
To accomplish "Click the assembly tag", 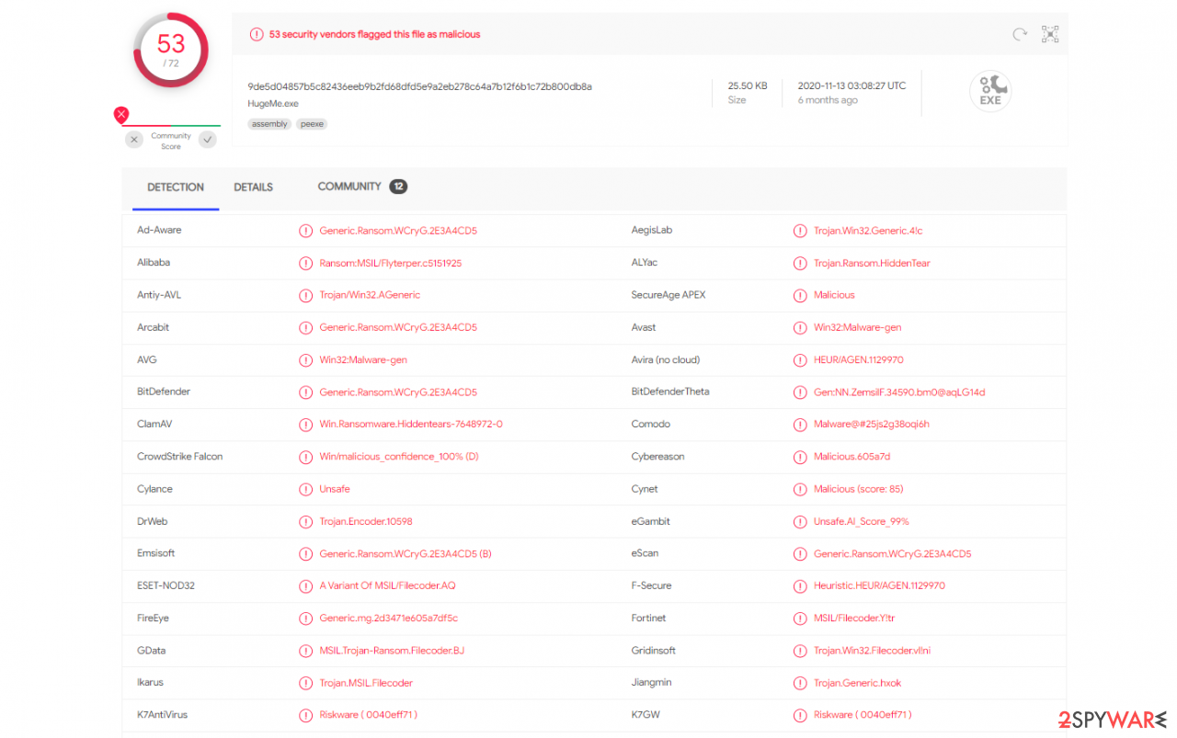I will coord(269,124).
